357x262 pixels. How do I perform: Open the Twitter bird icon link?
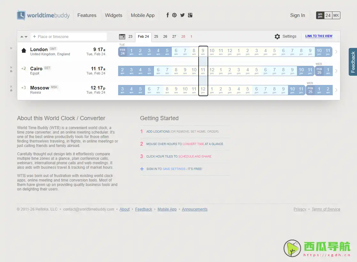[182, 15]
